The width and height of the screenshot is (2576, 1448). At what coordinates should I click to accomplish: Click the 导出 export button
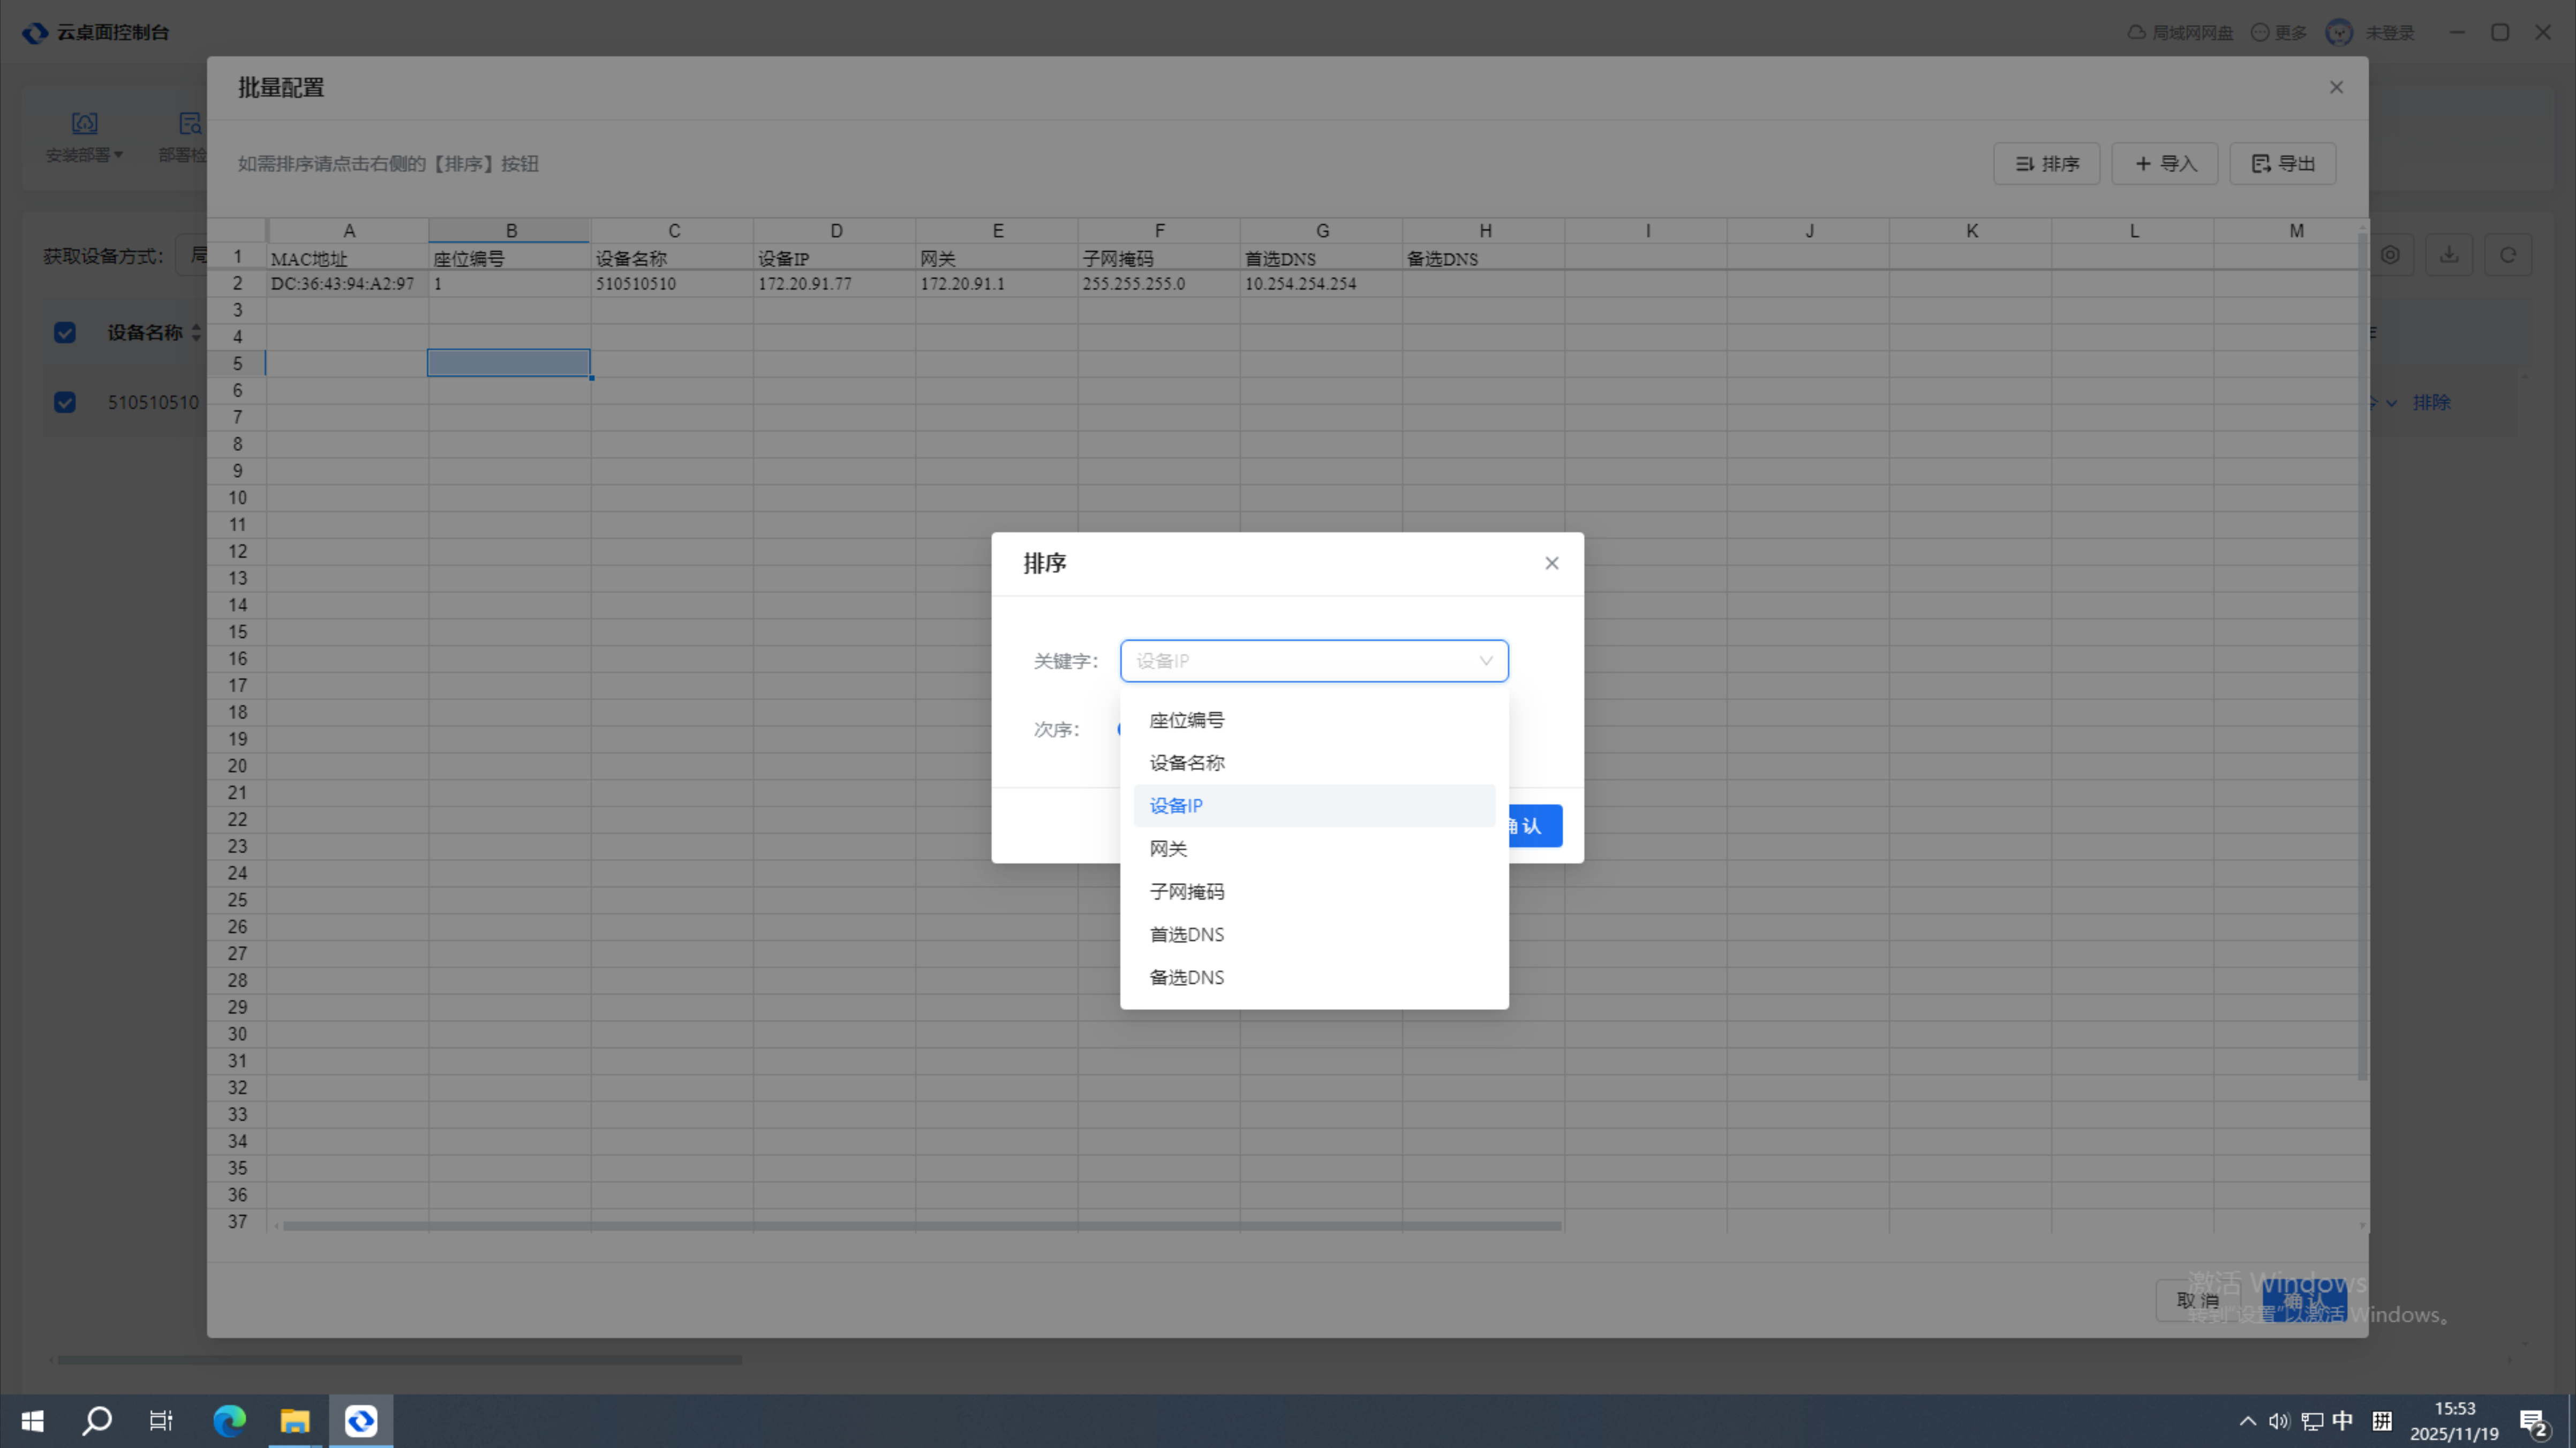coord(2283,164)
